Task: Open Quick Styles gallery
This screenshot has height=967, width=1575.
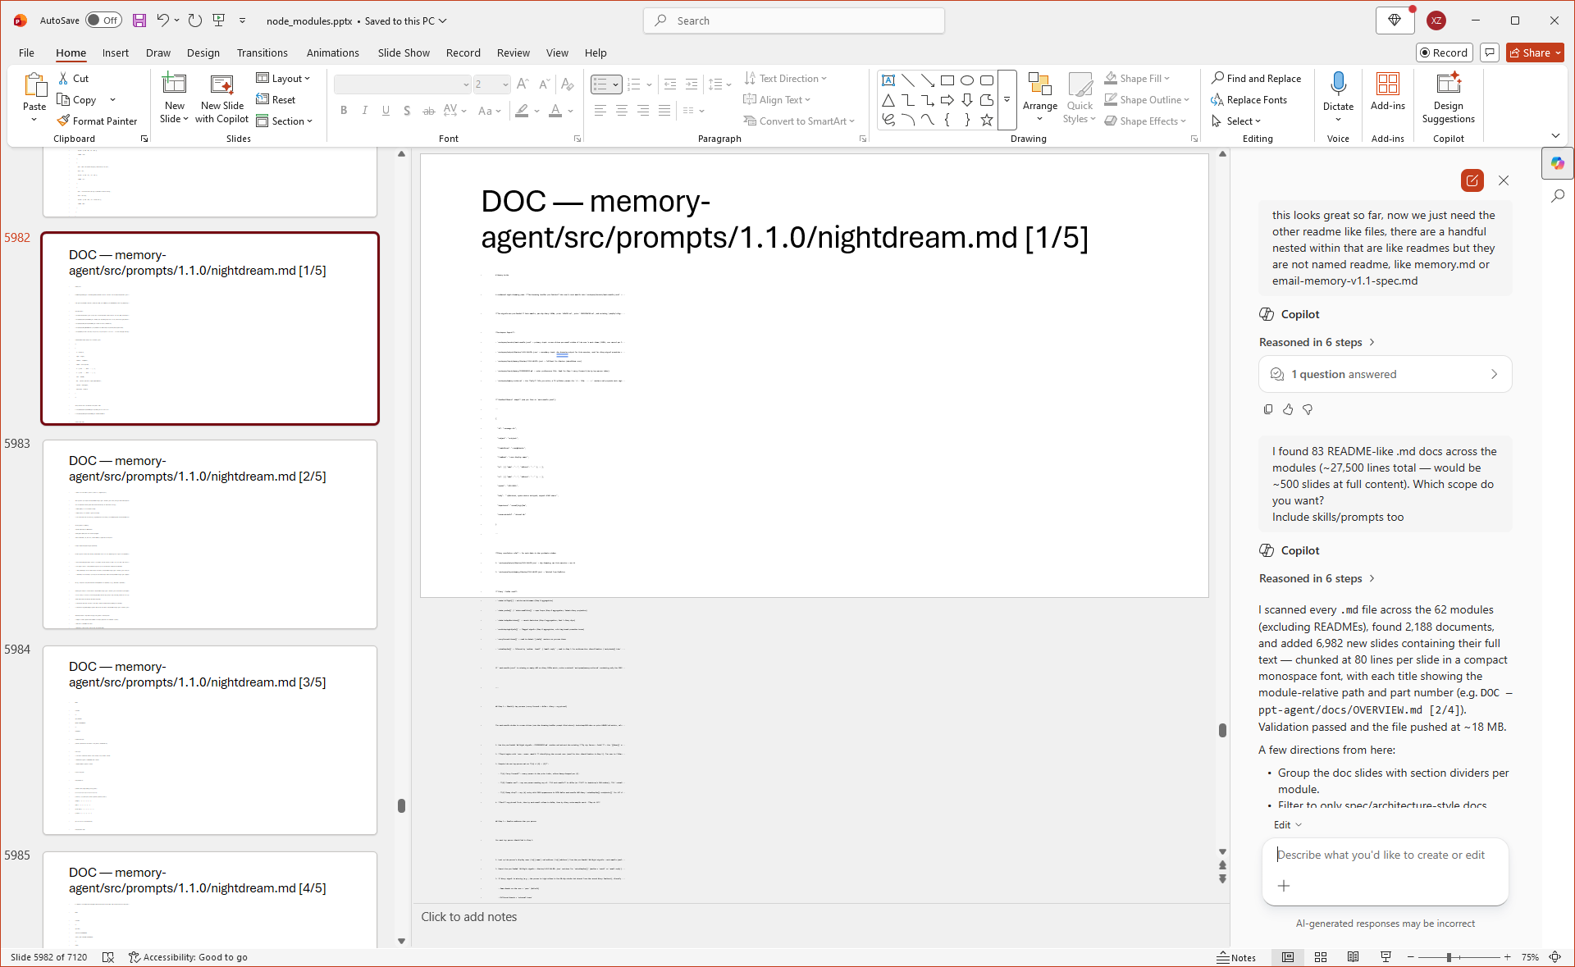Action: coord(1080,97)
